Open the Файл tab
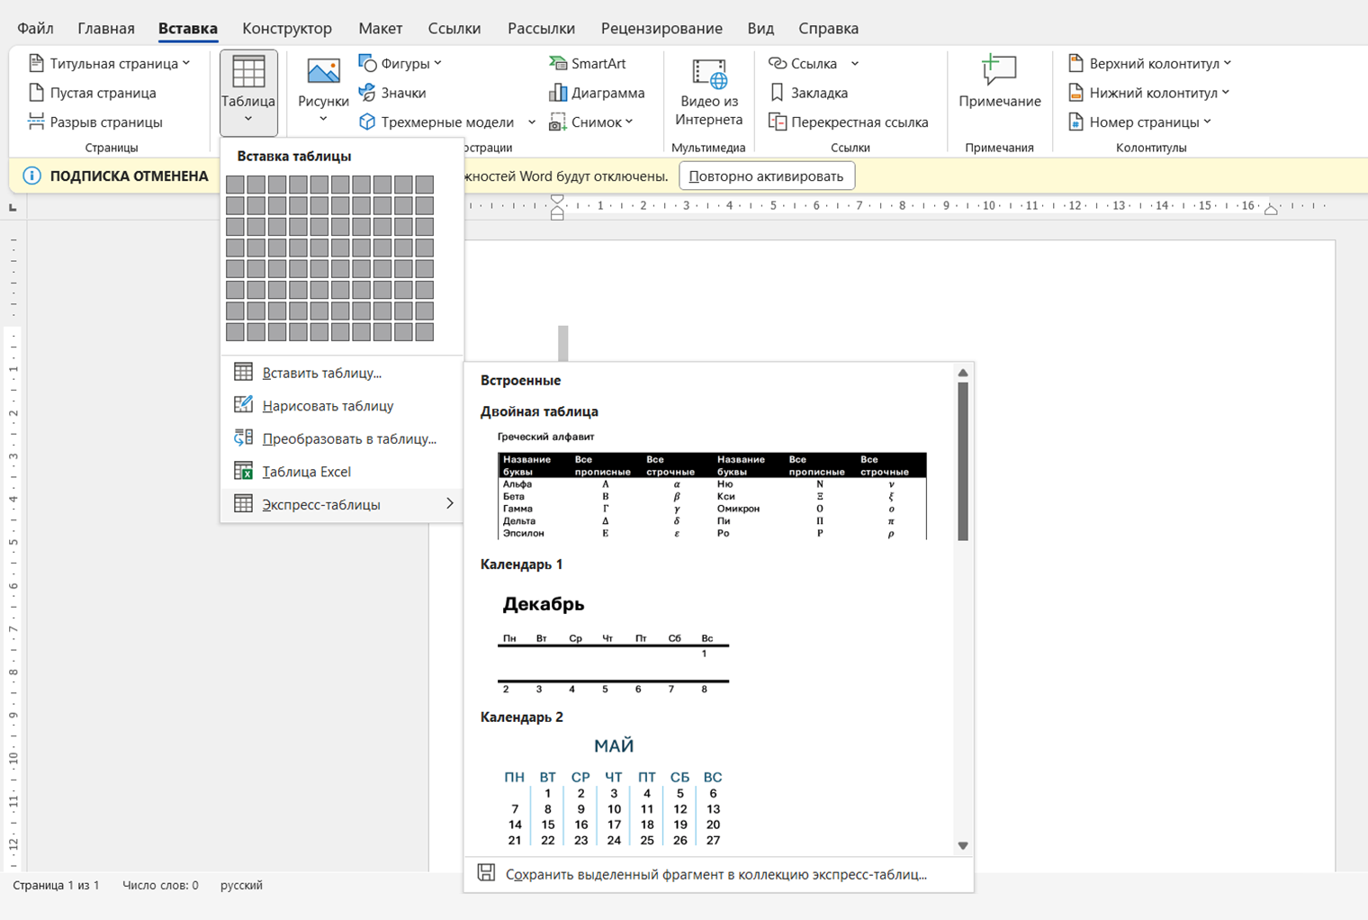1368x920 pixels. (35, 28)
